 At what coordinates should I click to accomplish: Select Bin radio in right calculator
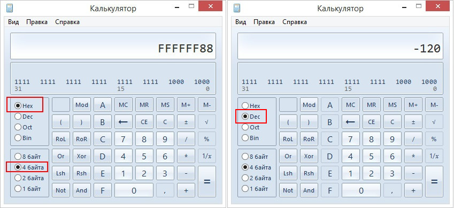tap(250, 138)
